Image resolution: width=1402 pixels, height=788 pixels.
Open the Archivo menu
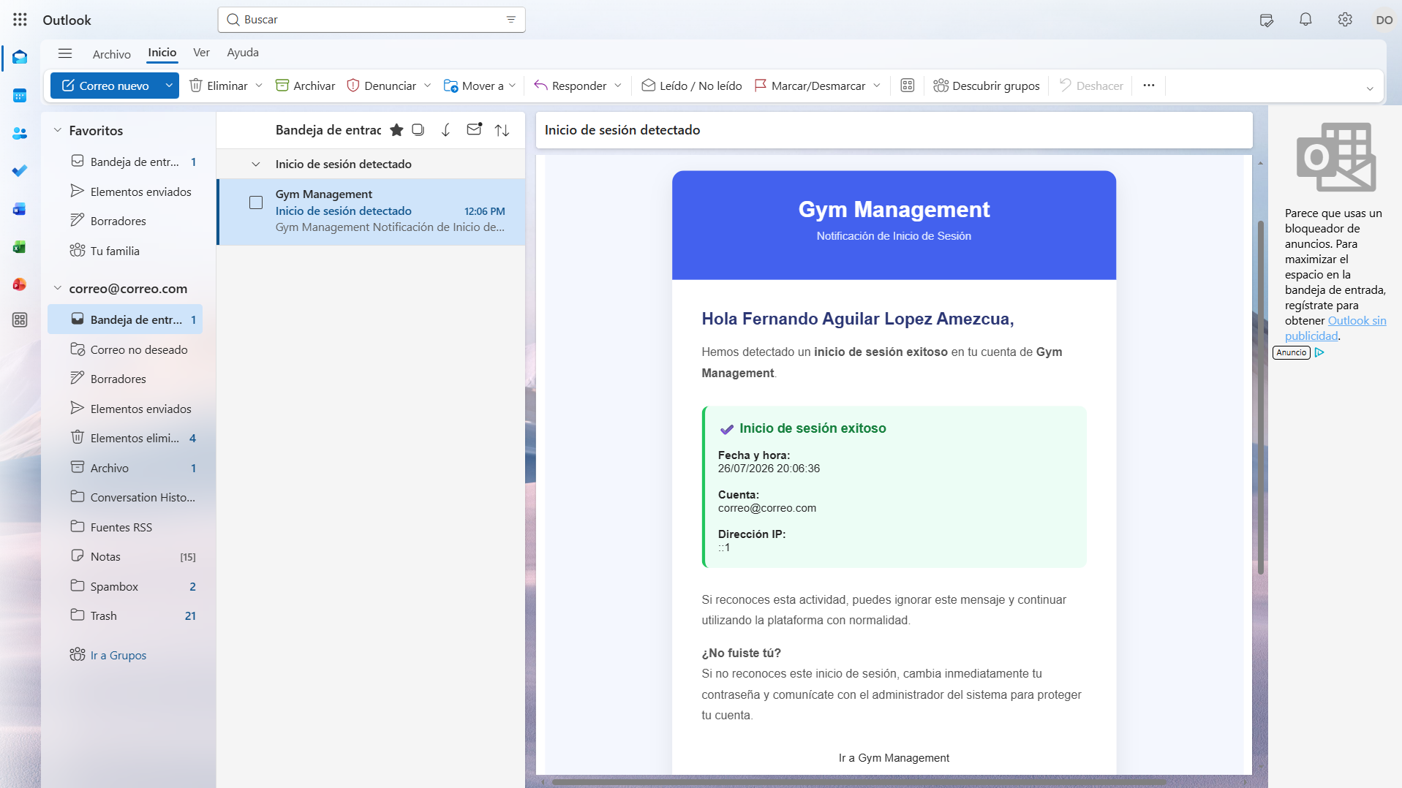pyautogui.click(x=112, y=54)
